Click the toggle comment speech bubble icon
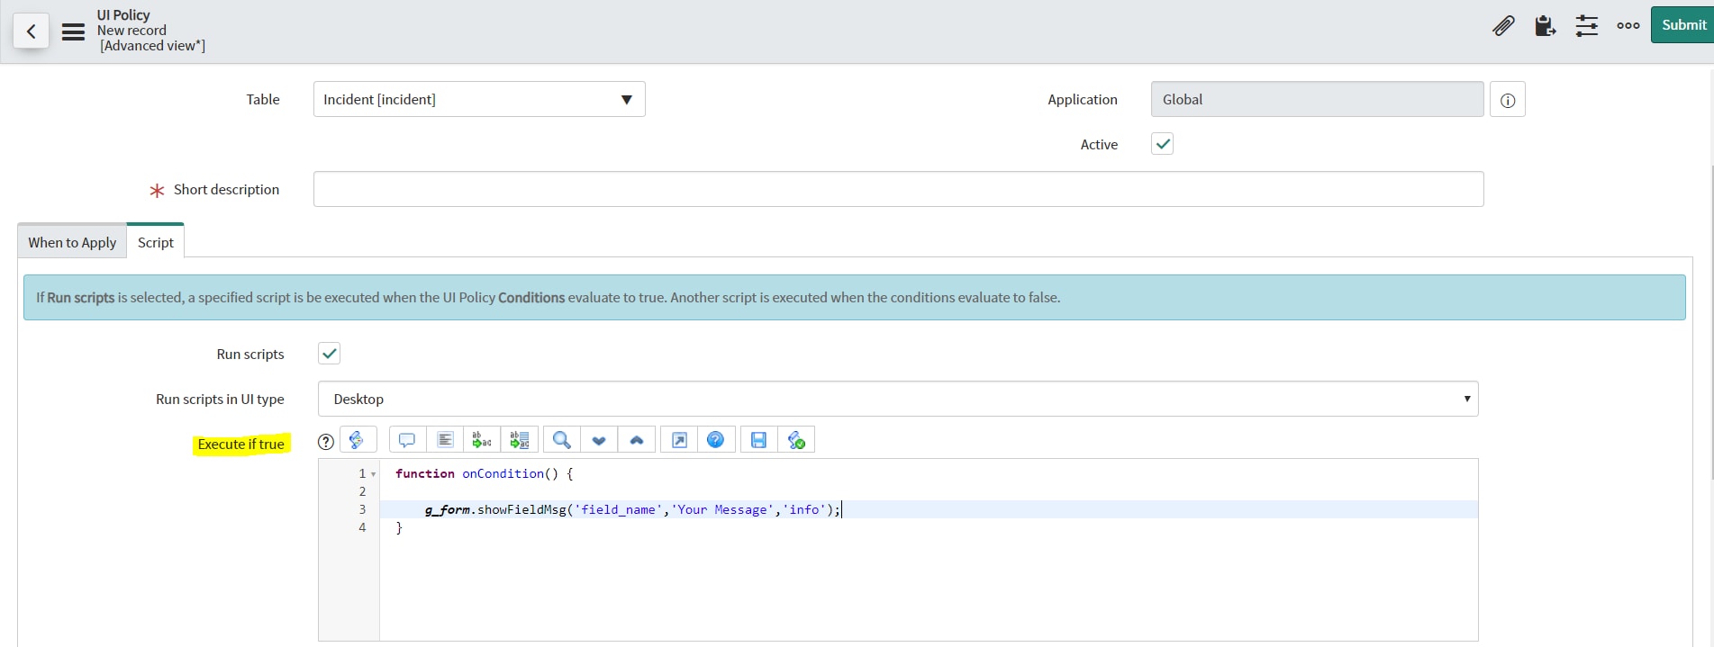Viewport: 1714px width, 647px height. [x=407, y=440]
